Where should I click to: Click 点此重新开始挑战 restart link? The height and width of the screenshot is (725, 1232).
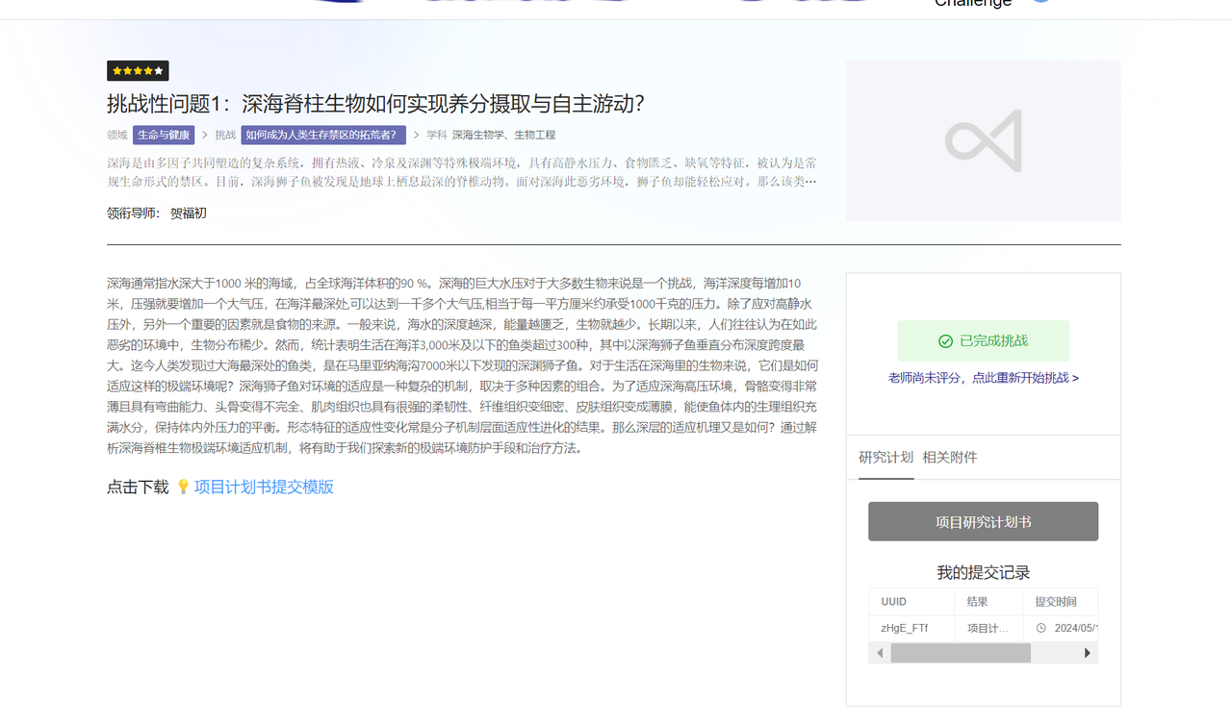click(x=1025, y=378)
